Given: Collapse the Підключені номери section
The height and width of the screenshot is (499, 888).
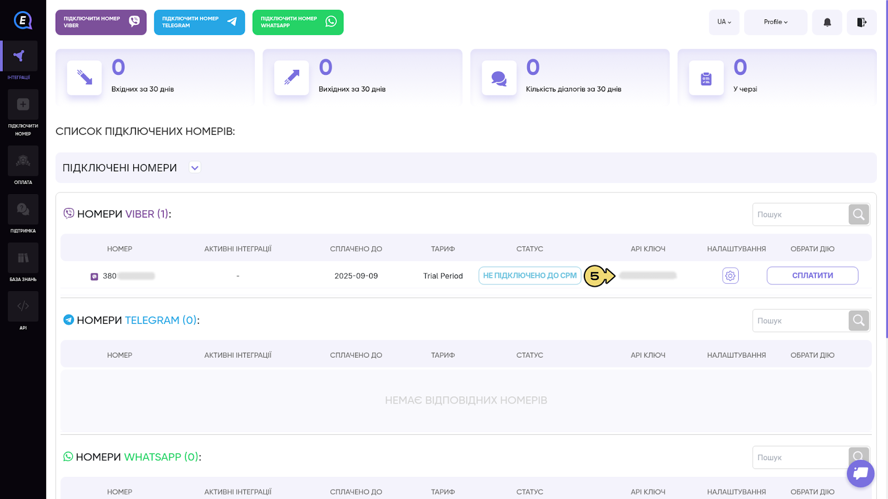Looking at the screenshot, I should point(195,167).
